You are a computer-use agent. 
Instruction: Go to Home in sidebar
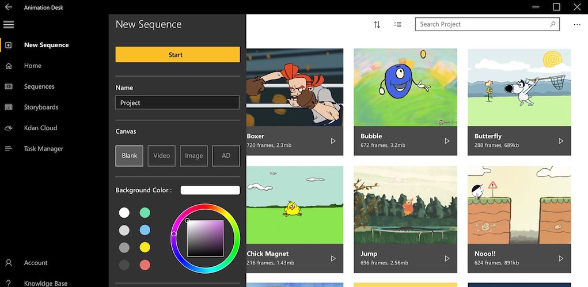point(33,66)
